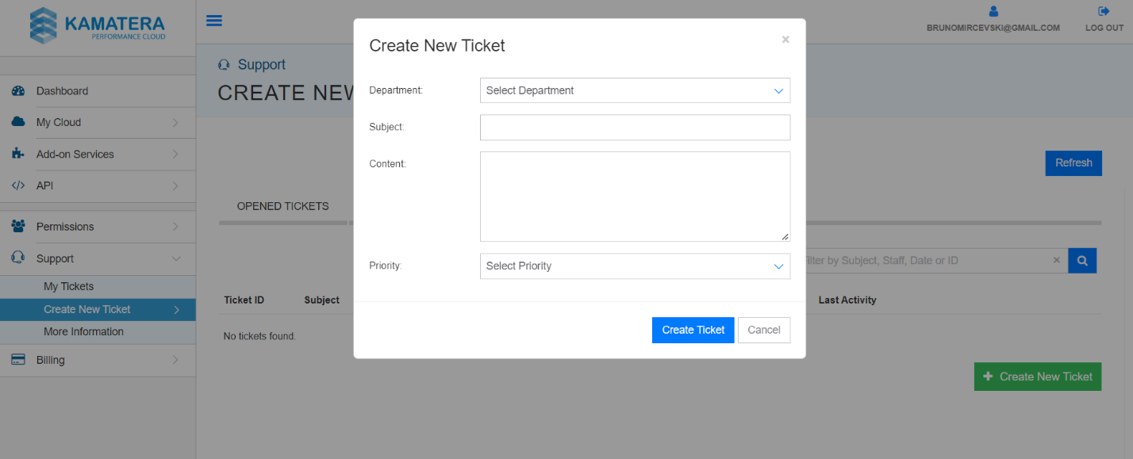
Task: Click the Billing credit card icon
Action: (x=18, y=360)
